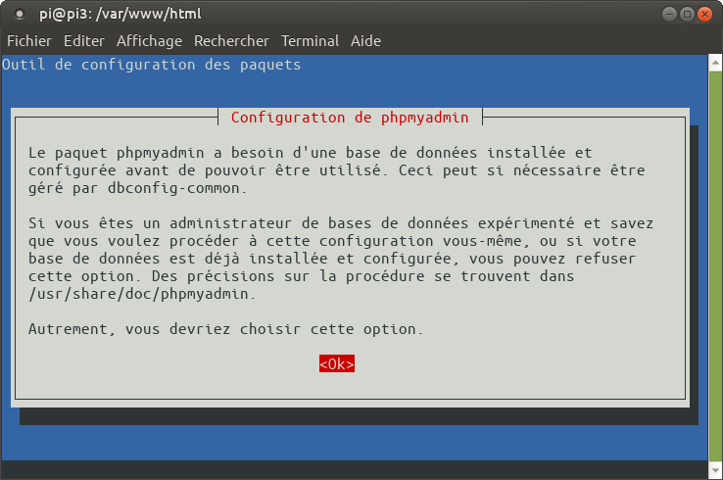Image resolution: width=723 pixels, height=480 pixels.
Task: Click the /usr/share/doc/phpmyadmin path text
Action: [127, 294]
